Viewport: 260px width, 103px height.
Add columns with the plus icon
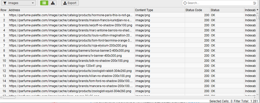(257, 10)
